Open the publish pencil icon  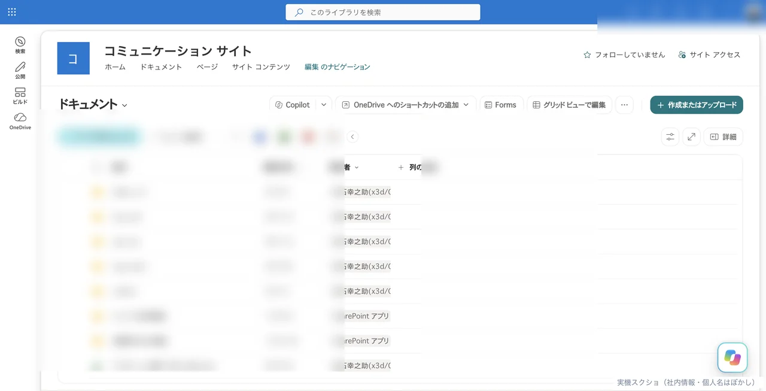click(x=20, y=70)
